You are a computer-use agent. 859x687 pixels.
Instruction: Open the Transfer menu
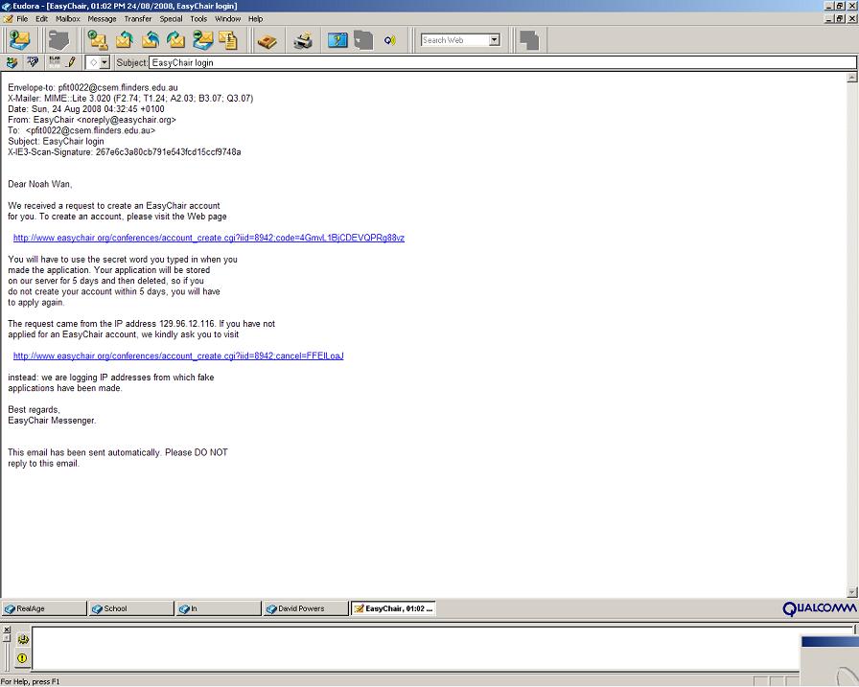point(138,18)
